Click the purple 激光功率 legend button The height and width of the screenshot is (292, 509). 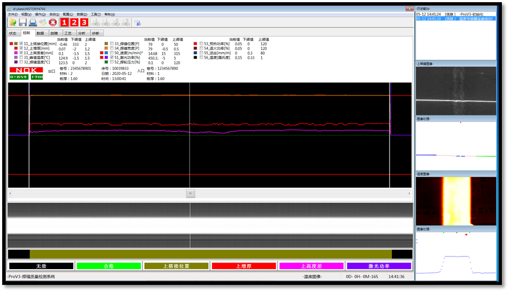pyautogui.click(x=379, y=266)
